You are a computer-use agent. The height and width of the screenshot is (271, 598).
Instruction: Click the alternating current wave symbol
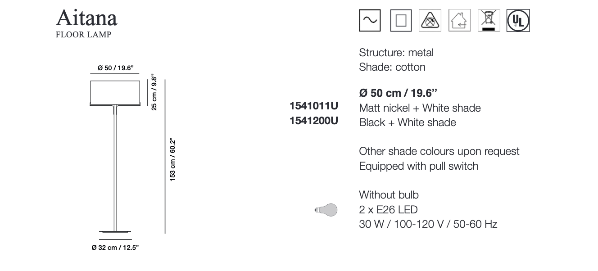pyautogui.click(x=370, y=21)
